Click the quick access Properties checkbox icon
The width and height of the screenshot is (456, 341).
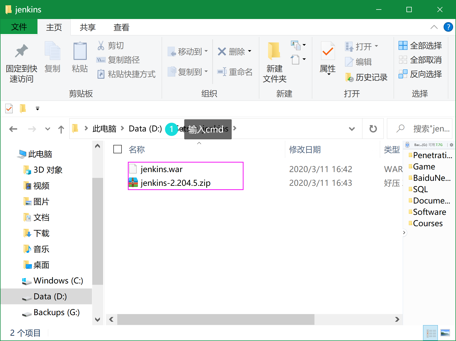point(9,108)
